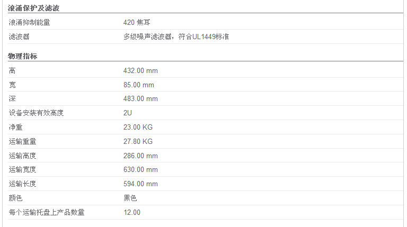407x227 pixels.
Task: Select the 每个运输托盘上产品数量 label
Action: (47, 212)
